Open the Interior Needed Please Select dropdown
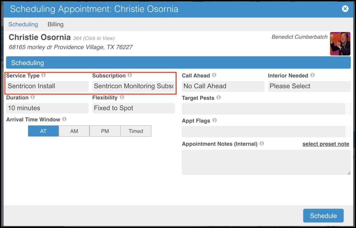356x228 pixels. (309, 86)
